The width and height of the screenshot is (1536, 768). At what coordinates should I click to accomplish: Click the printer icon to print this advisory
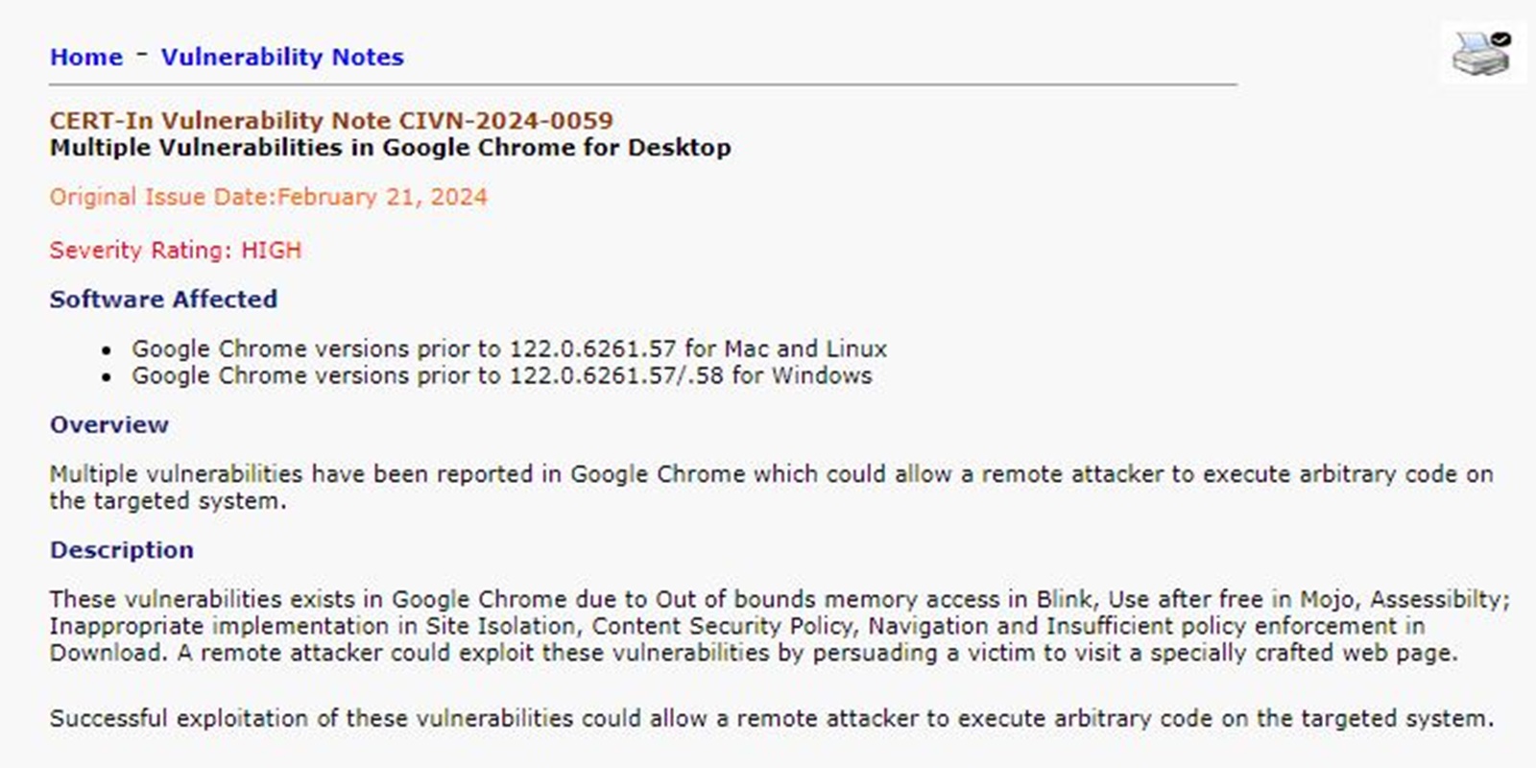click(x=1478, y=53)
